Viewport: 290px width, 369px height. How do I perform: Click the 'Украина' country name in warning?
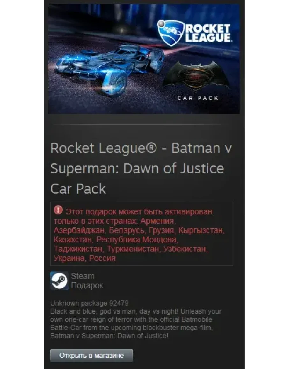[x=69, y=258]
